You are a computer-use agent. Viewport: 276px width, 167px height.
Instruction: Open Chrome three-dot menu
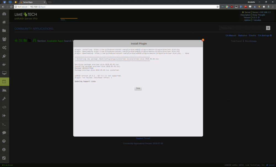(273, 7)
